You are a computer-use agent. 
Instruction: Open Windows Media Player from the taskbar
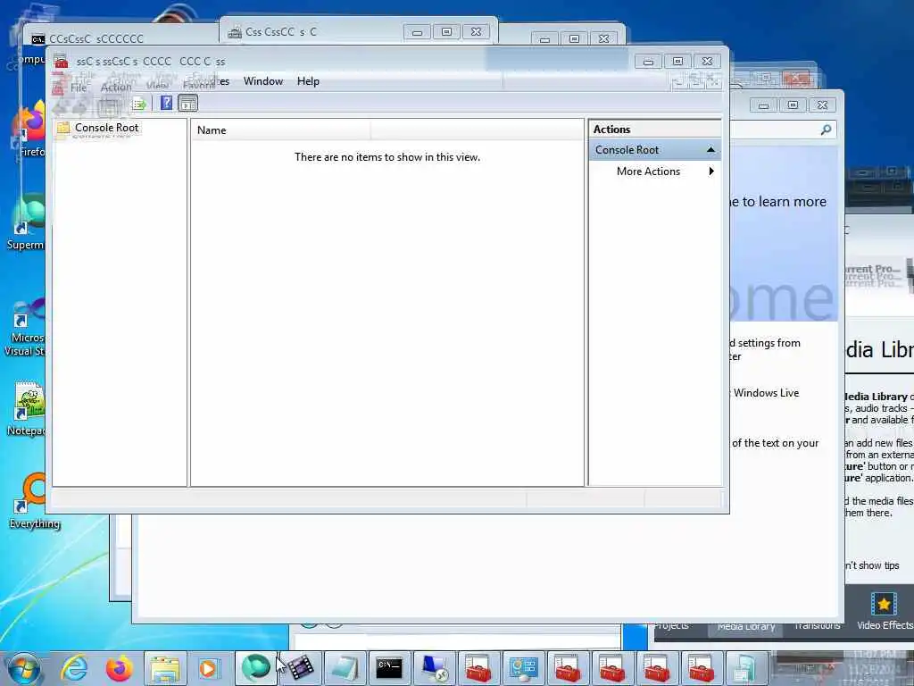[x=208, y=668]
